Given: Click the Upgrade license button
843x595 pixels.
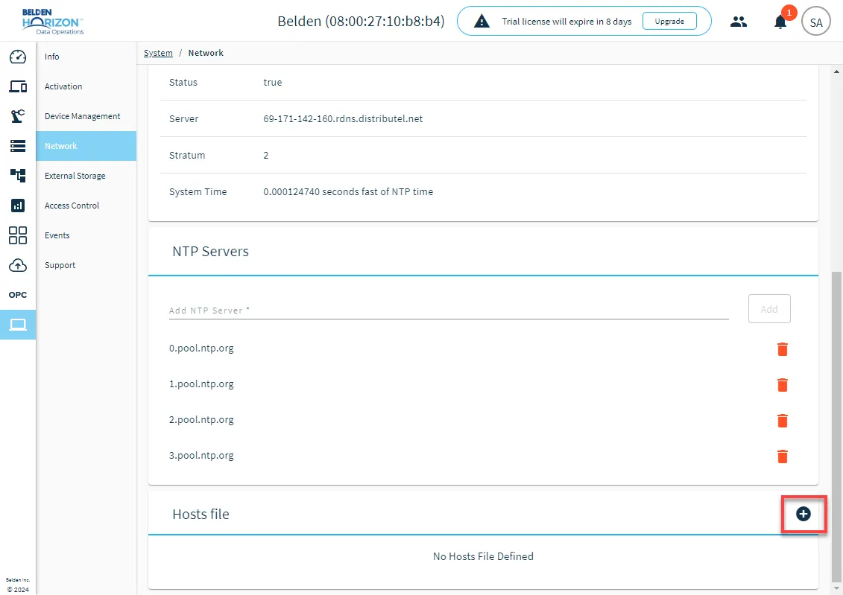Looking at the screenshot, I should 669,22.
